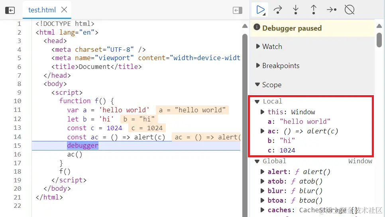Select the b: "hi" scope value
385x217 pixels.
[x=281, y=141]
